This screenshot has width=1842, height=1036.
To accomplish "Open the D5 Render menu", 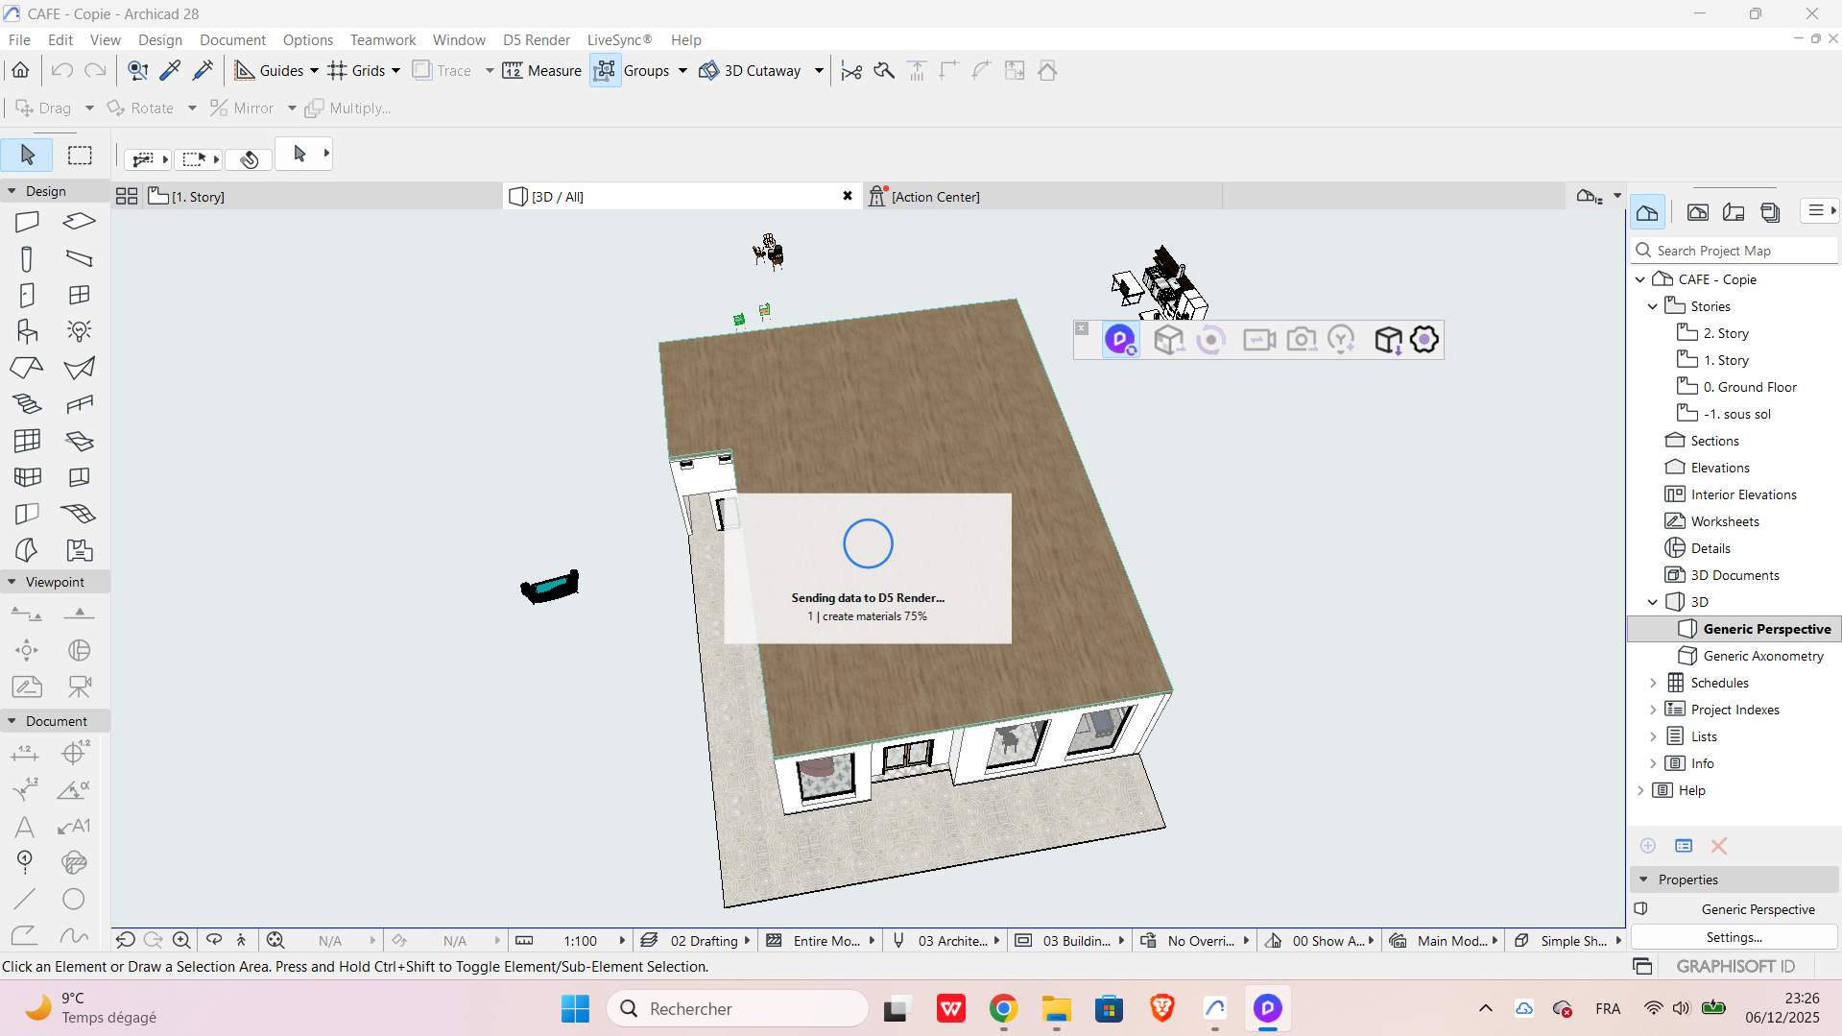I will click(536, 39).
